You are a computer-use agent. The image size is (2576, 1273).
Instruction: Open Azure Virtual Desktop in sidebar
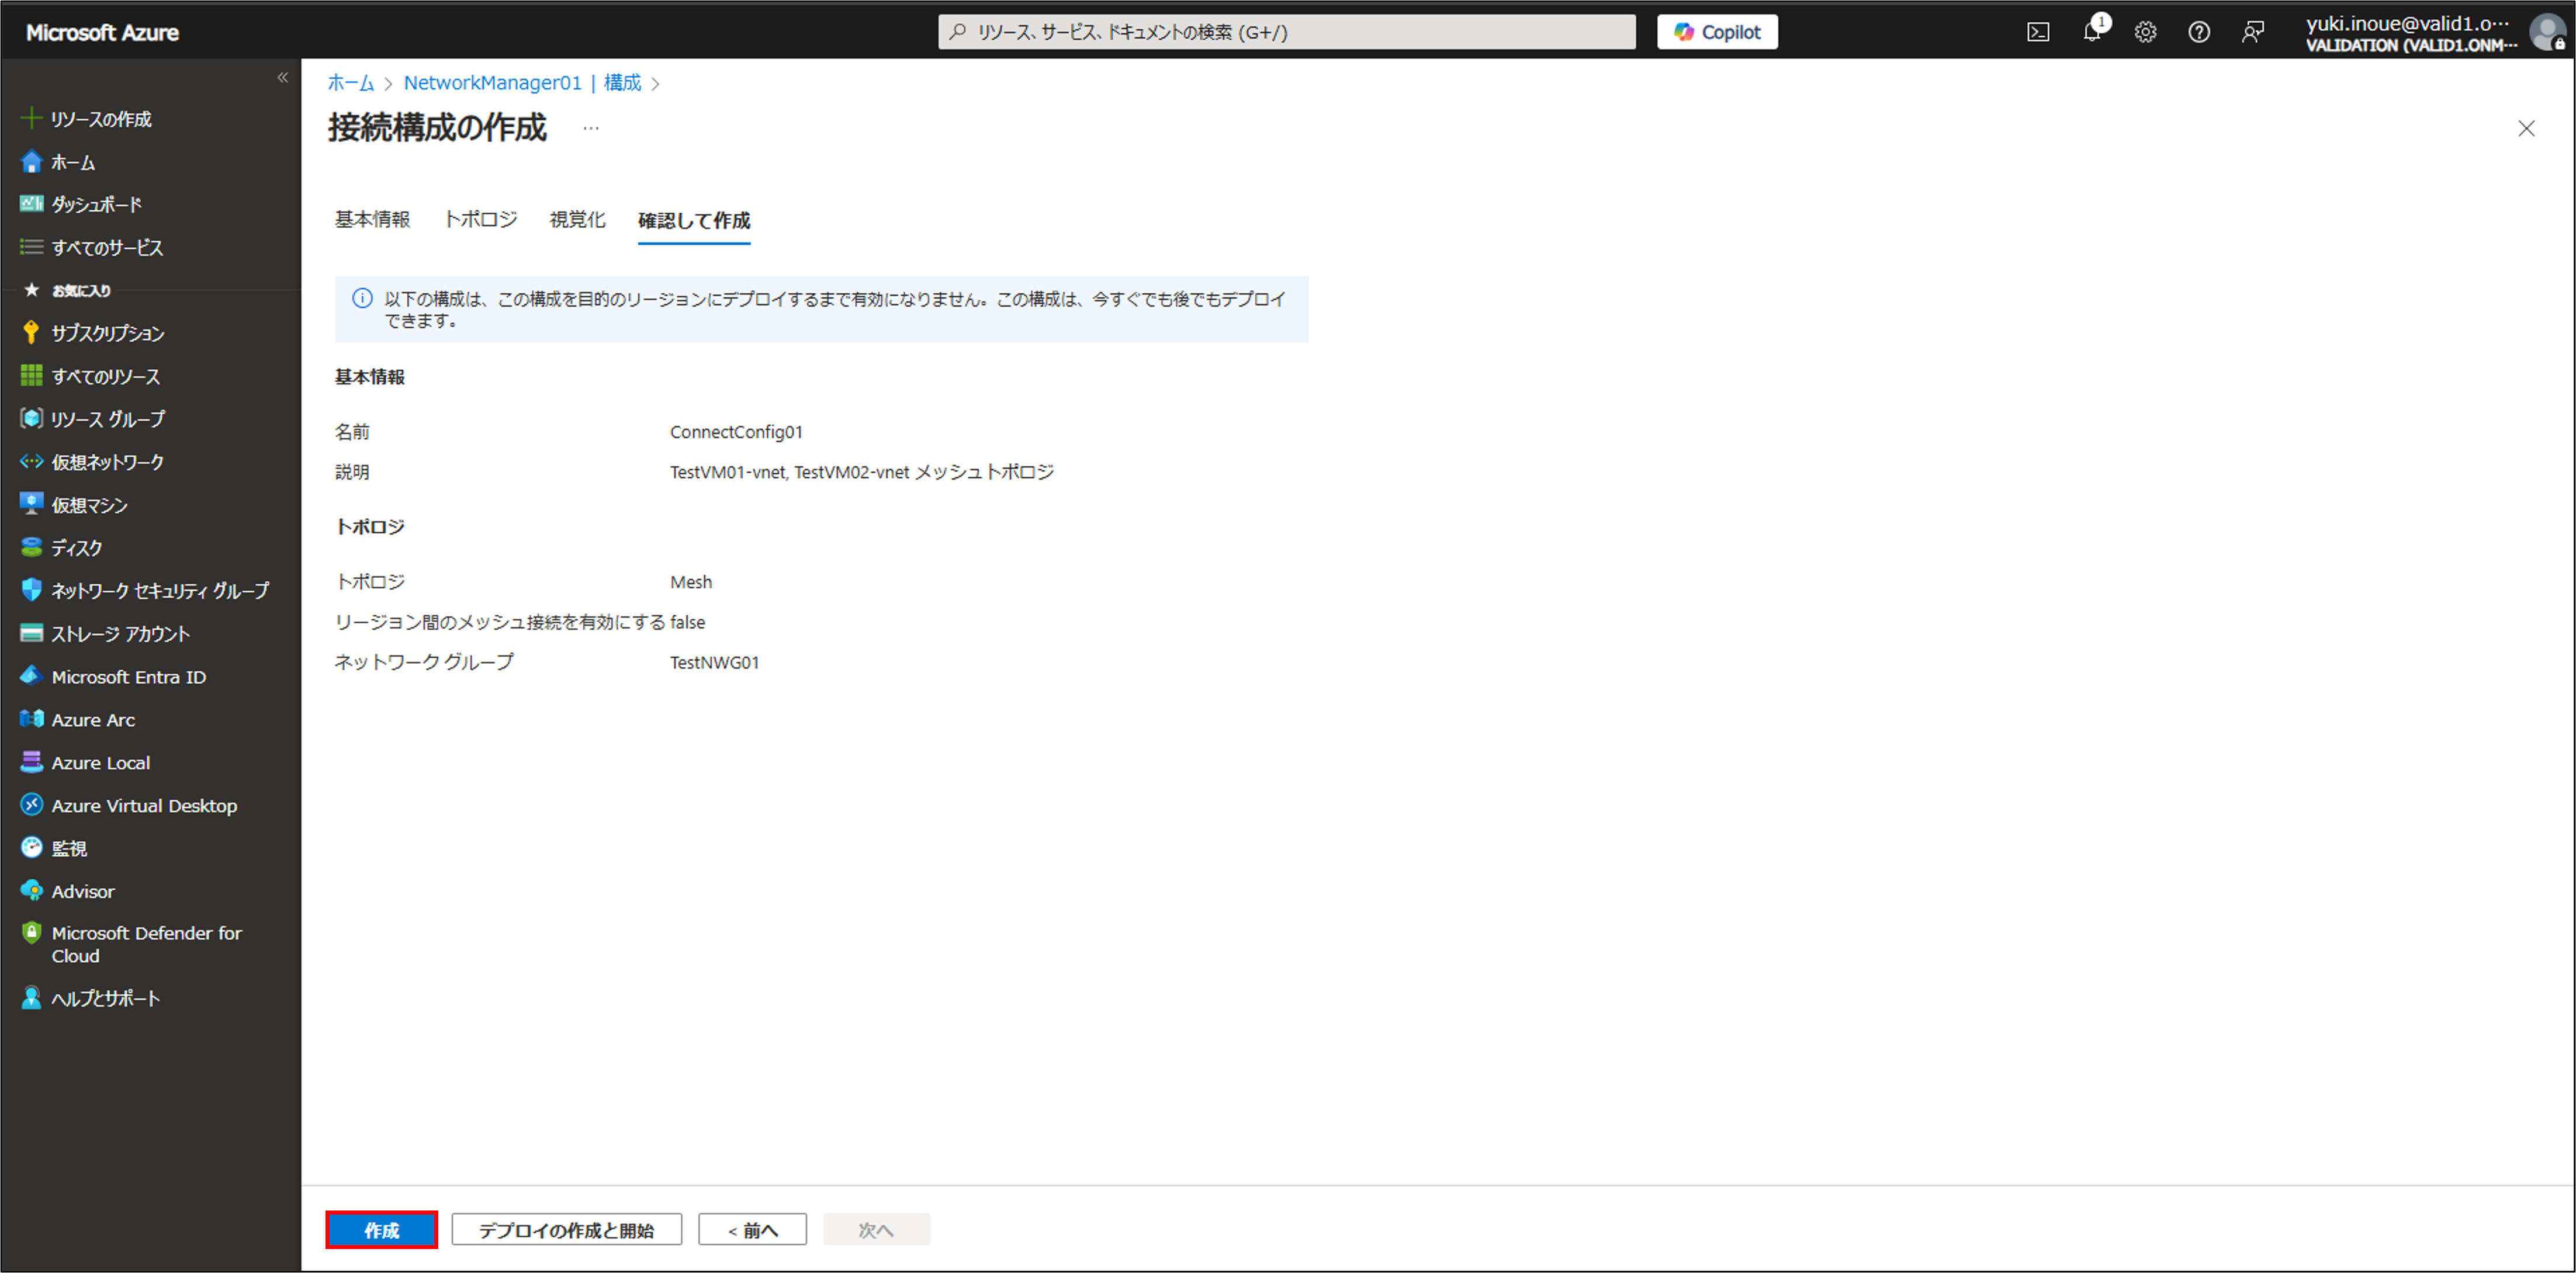point(129,805)
